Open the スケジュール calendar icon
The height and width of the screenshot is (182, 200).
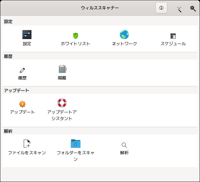pyautogui.click(x=173, y=36)
